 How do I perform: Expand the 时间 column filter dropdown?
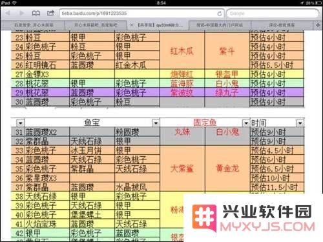point(300,123)
